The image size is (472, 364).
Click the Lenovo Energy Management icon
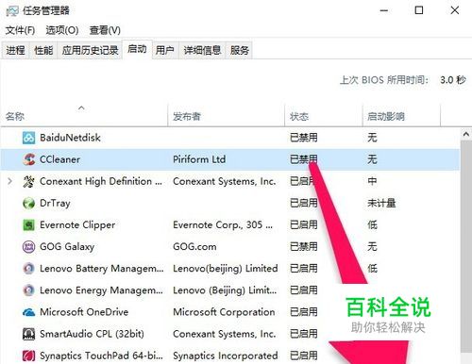(28, 290)
